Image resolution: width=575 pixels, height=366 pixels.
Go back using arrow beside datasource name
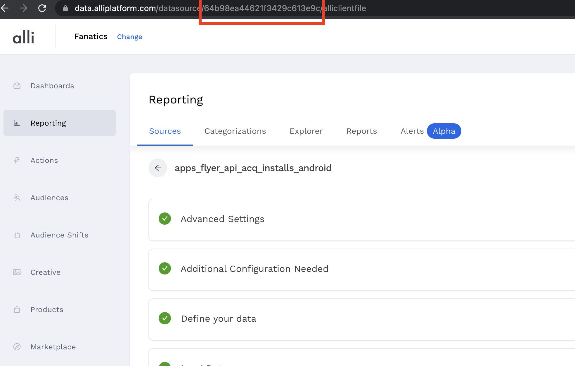pos(158,168)
